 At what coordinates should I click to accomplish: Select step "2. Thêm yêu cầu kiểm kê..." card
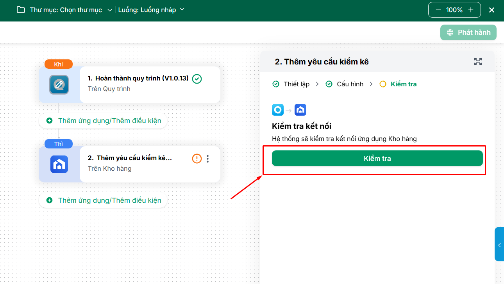click(130, 164)
